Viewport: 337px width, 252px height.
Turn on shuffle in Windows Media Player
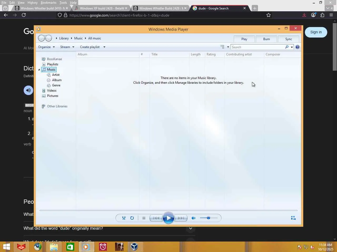pyautogui.click(x=124, y=218)
